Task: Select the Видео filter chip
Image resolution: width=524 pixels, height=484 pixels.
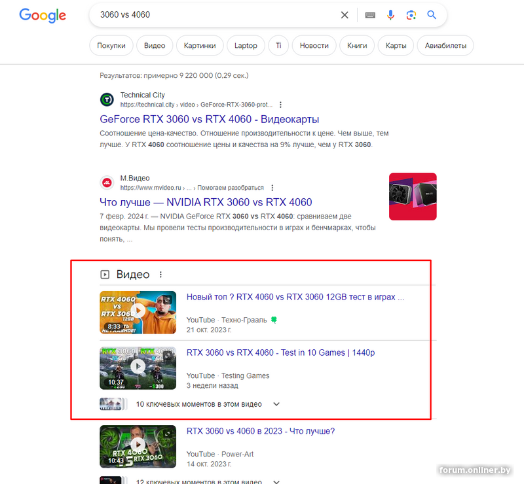Action: click(155, 45)
